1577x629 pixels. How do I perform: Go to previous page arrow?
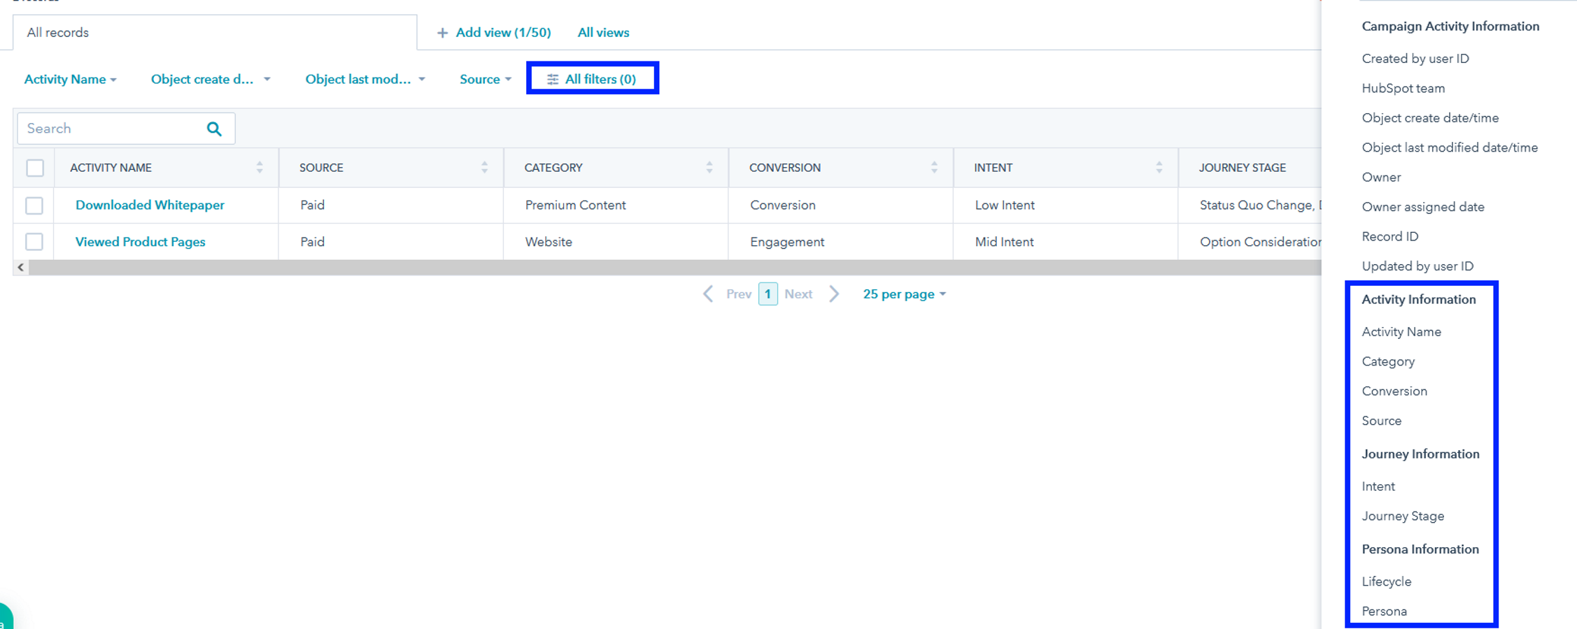[x=708, y=294]
